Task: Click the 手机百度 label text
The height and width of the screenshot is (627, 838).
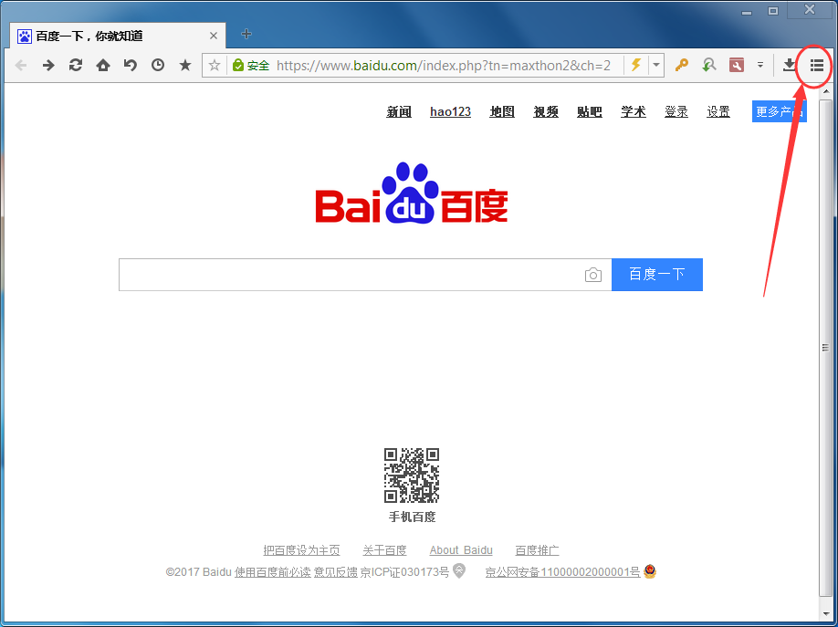Action: 412,517
